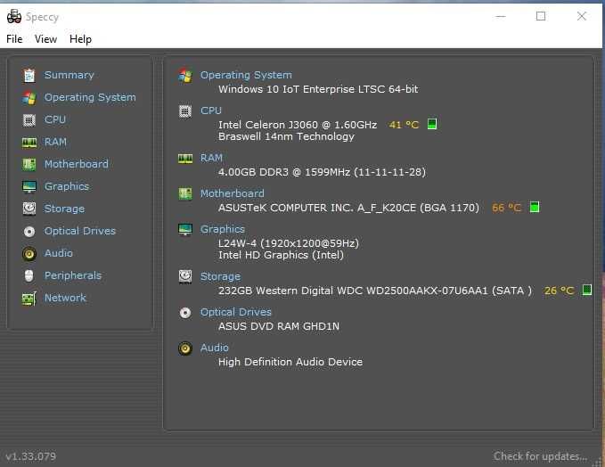The image size is (605, 467).
Task: Click ASUSTeK COMPUTER INC. A_F_K20CE text
Action: pyautogui.click(x=348, y=208)
